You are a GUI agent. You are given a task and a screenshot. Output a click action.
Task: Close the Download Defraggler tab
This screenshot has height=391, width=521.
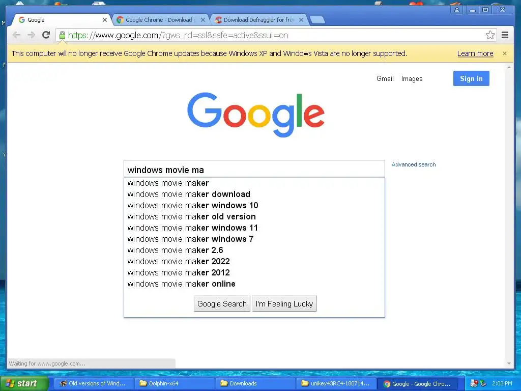301,20
